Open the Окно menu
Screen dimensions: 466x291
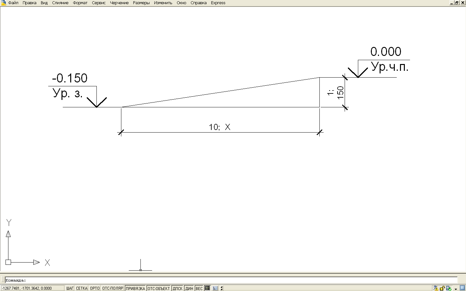pos(182,3)
